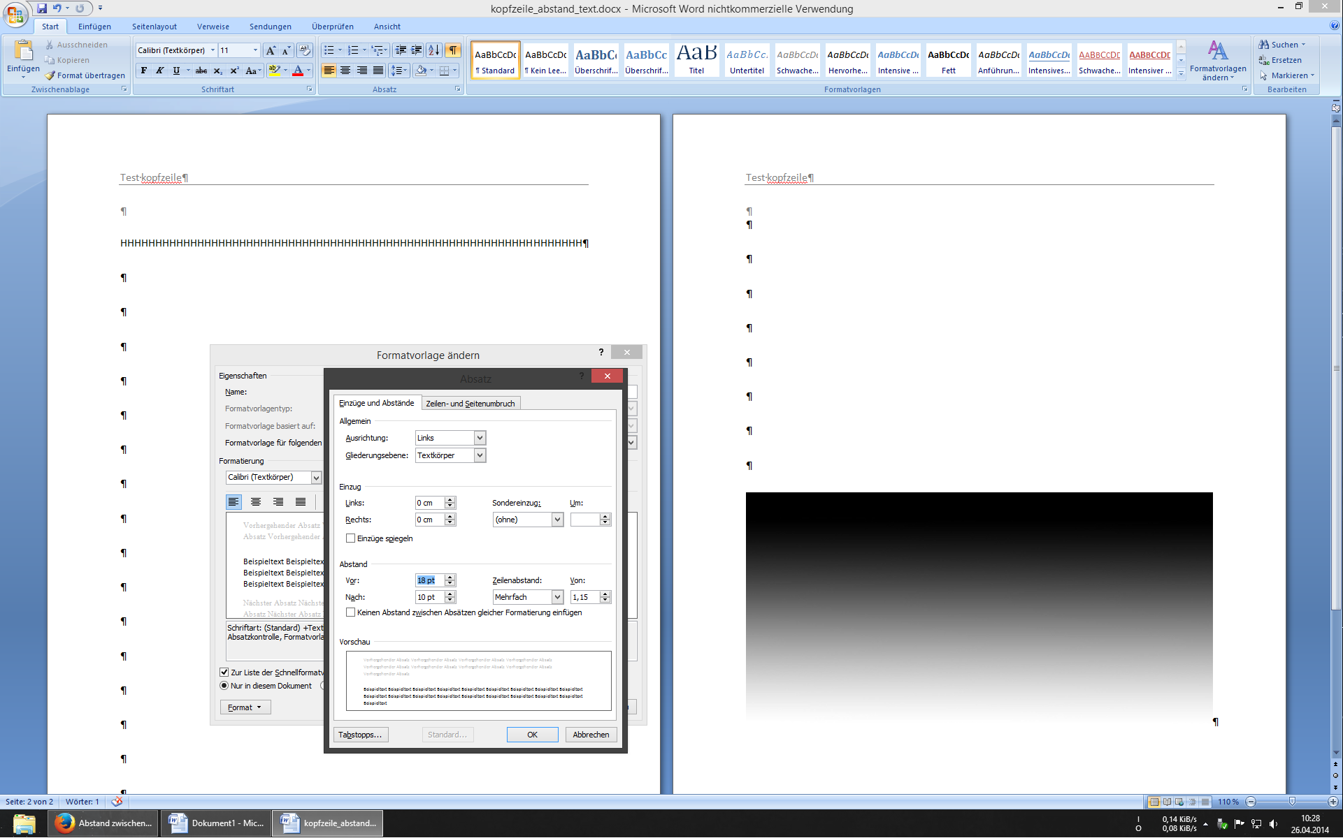Toggle the show paragraph marks icon
1343x838 pixels.
tap(453, 50)
